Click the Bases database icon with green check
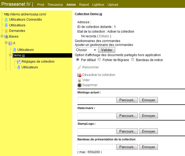The width and height of the screenshot is (185, 156). 6,37
